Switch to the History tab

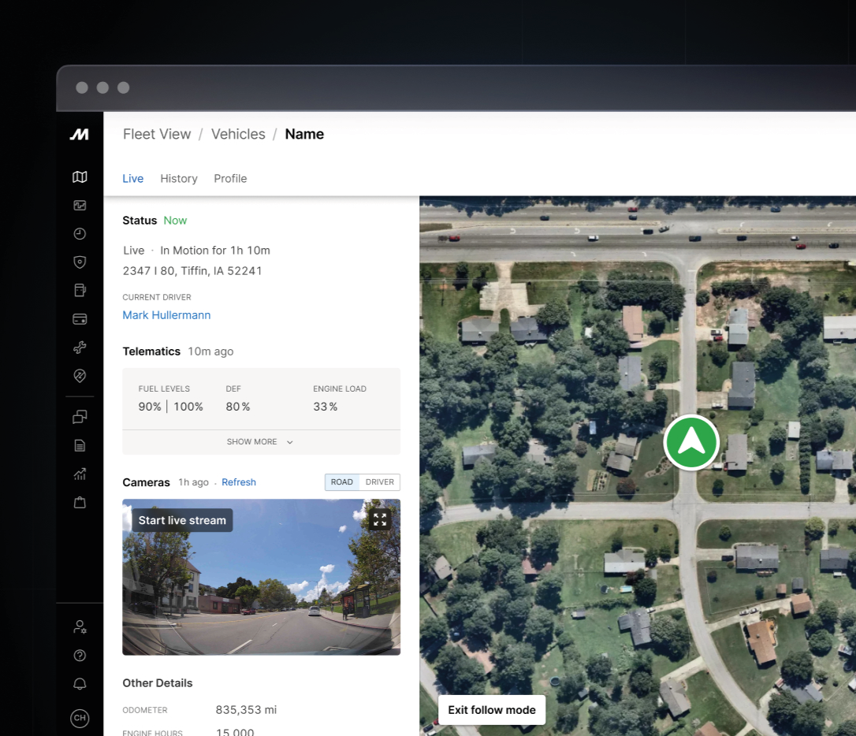pyautogui.click(x=179, y=179)
